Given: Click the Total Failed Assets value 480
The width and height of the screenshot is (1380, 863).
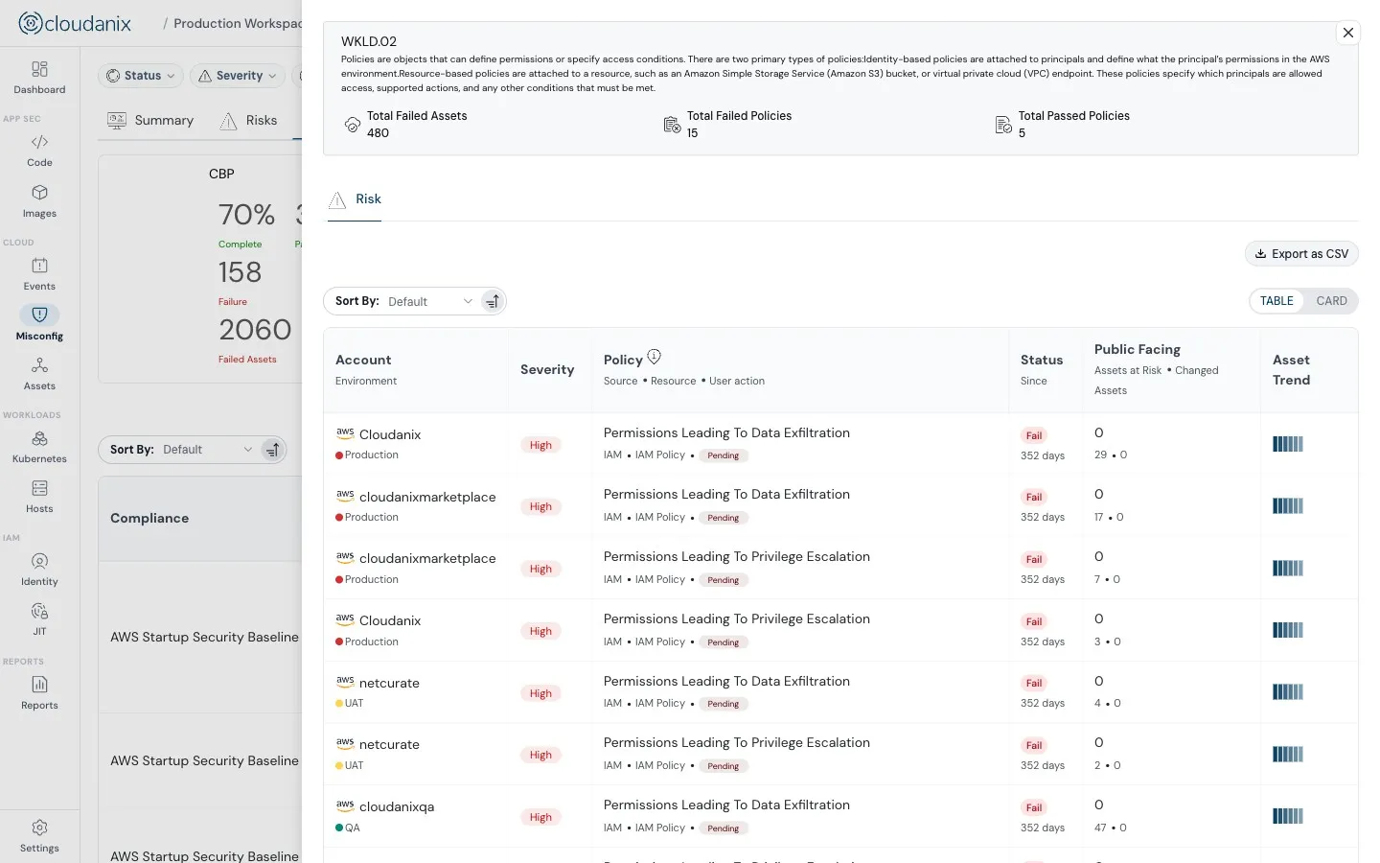Looking at the screenshot, I should tap(378, 133).
